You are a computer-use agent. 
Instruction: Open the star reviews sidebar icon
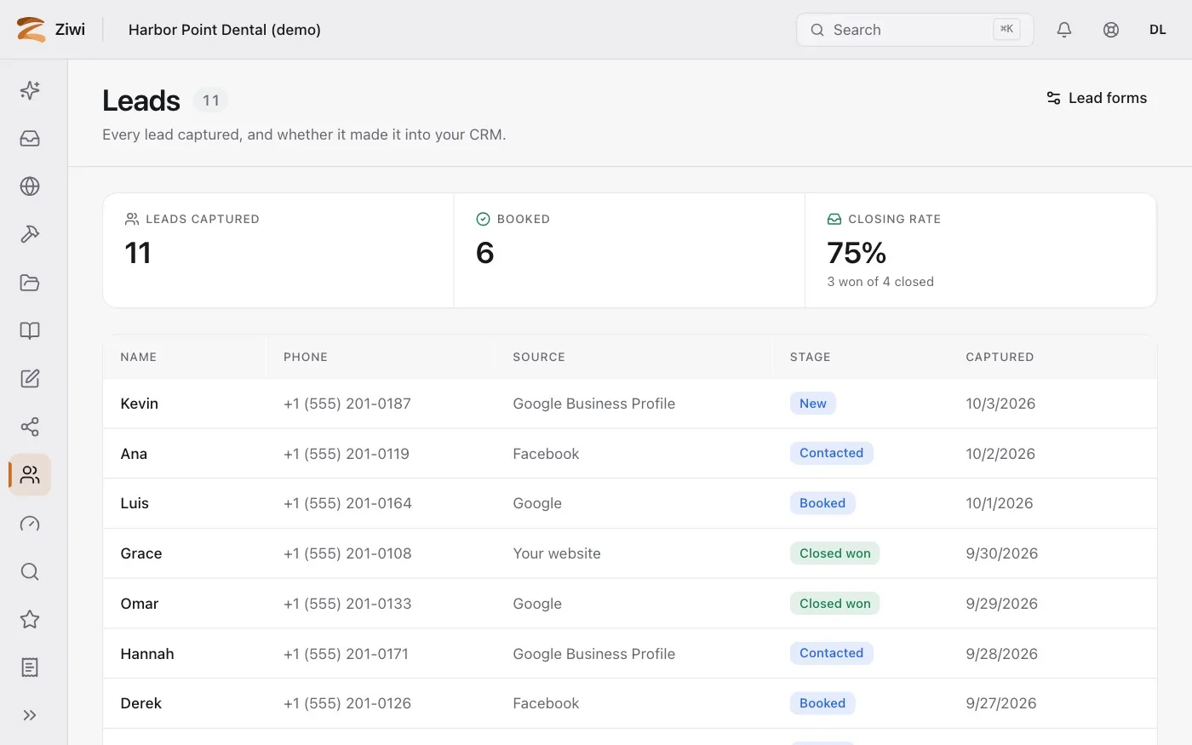[x=30, y=619]
